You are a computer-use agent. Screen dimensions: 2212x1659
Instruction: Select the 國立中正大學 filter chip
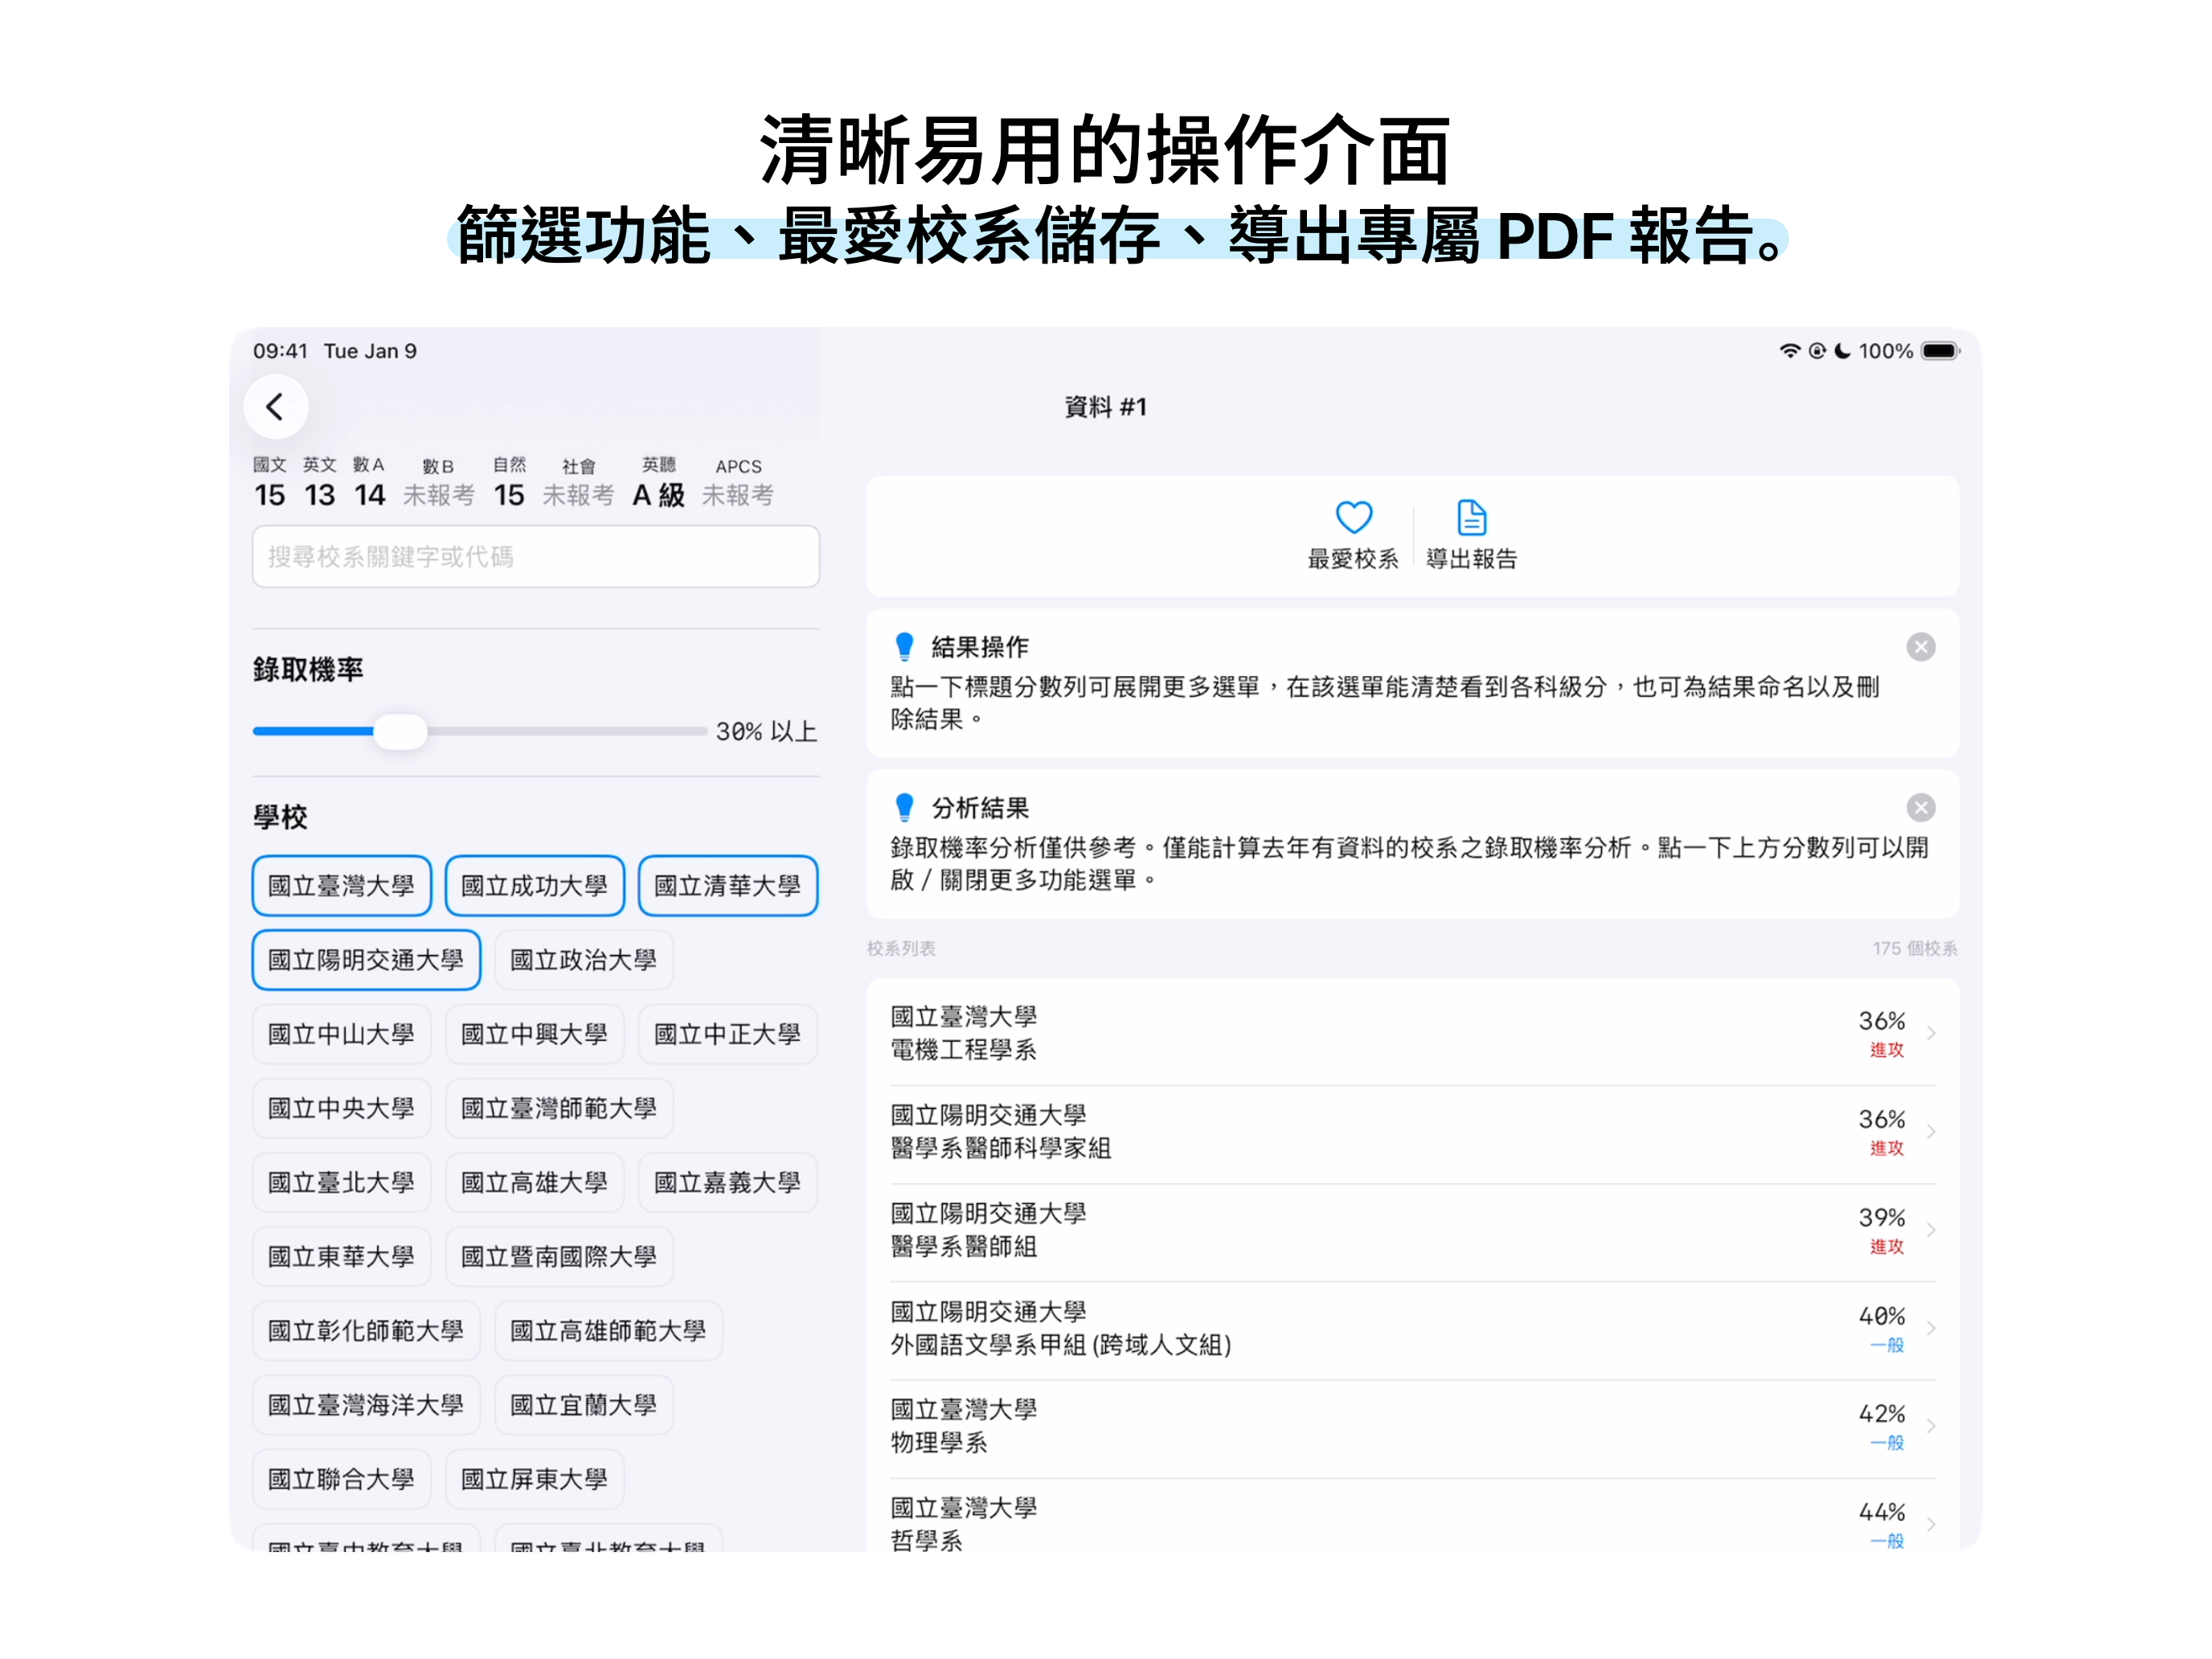pyautogui.click(x=727, y=1034)
